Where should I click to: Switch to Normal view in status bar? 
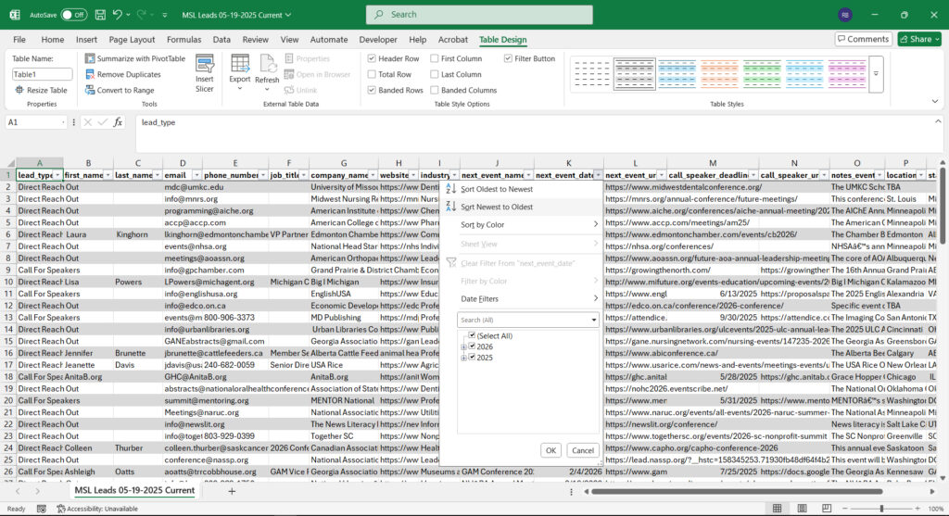coord(778,509)
